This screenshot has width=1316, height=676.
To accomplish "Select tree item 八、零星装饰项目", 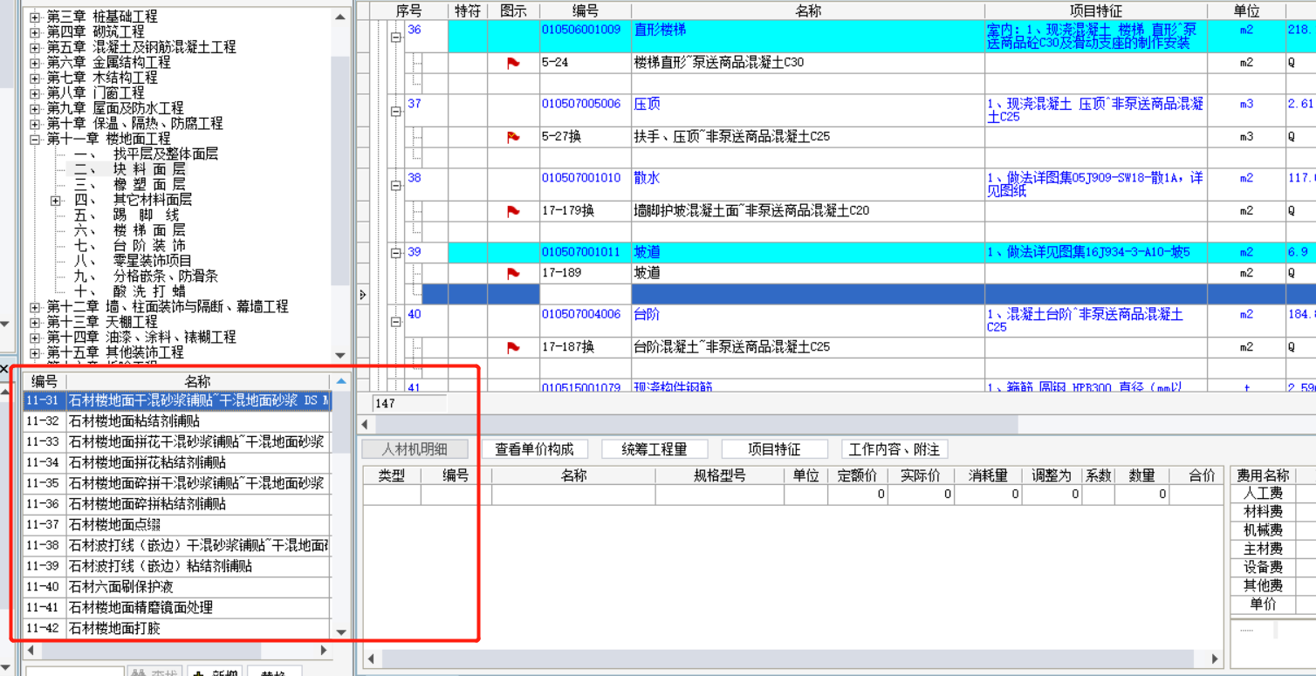I will coord(133,261).
